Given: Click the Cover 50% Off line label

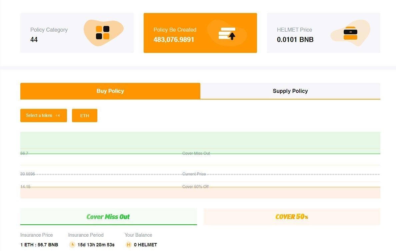Looking at the screenshot, I should pos(195,187).
